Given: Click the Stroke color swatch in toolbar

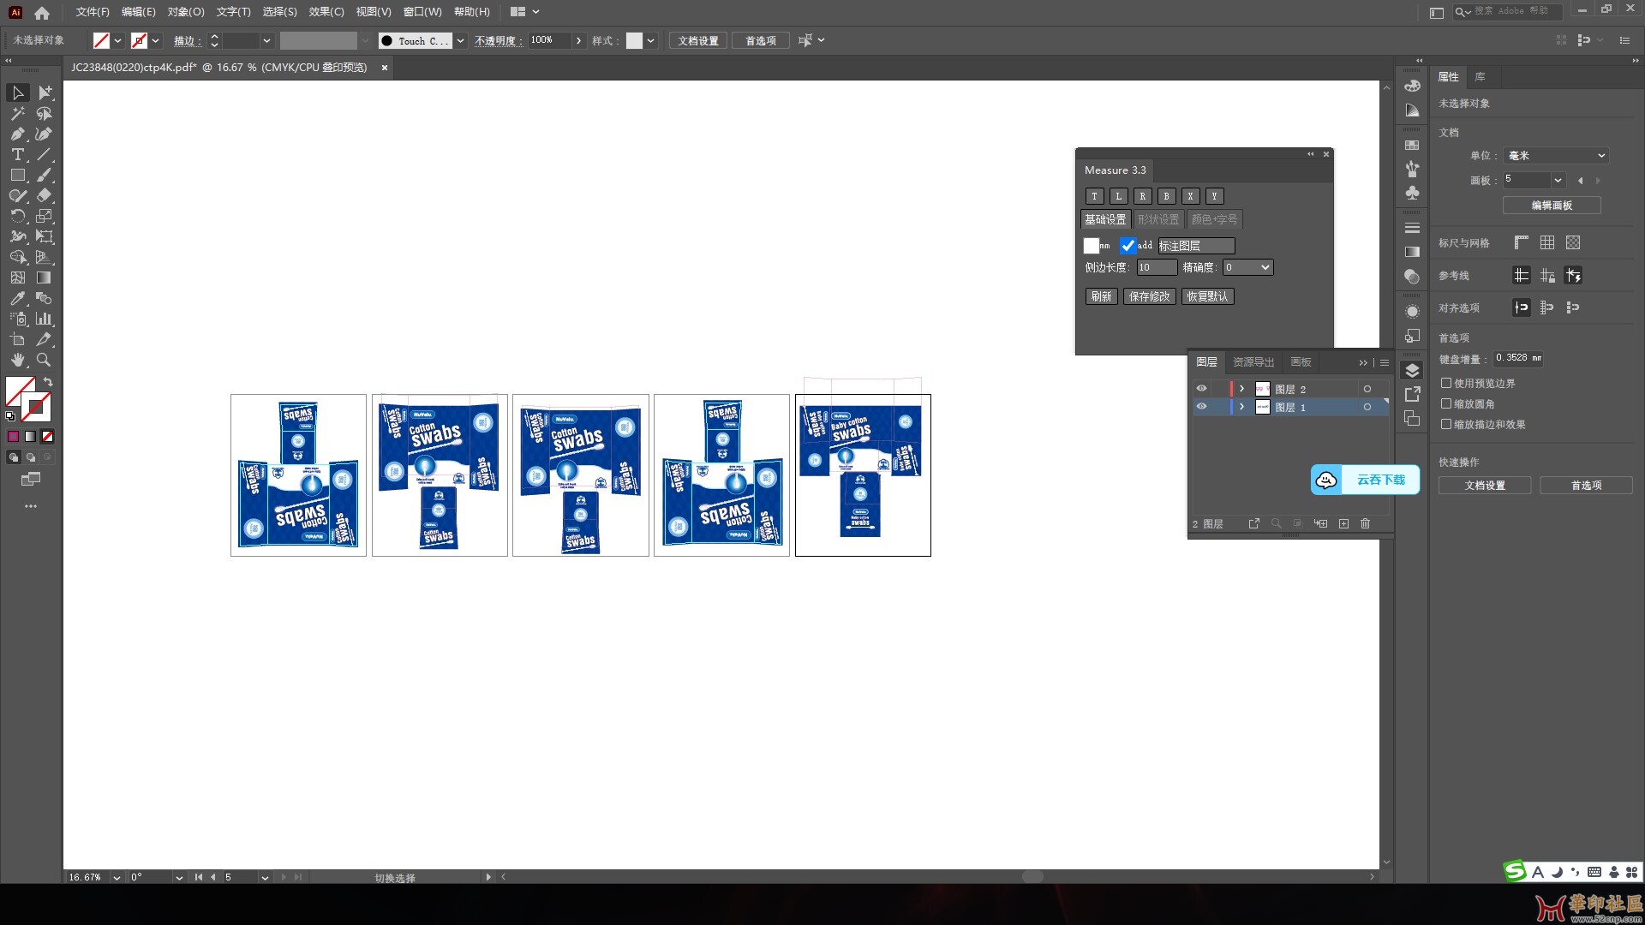Looking at the screenshot, I should (x=36, y=407).
